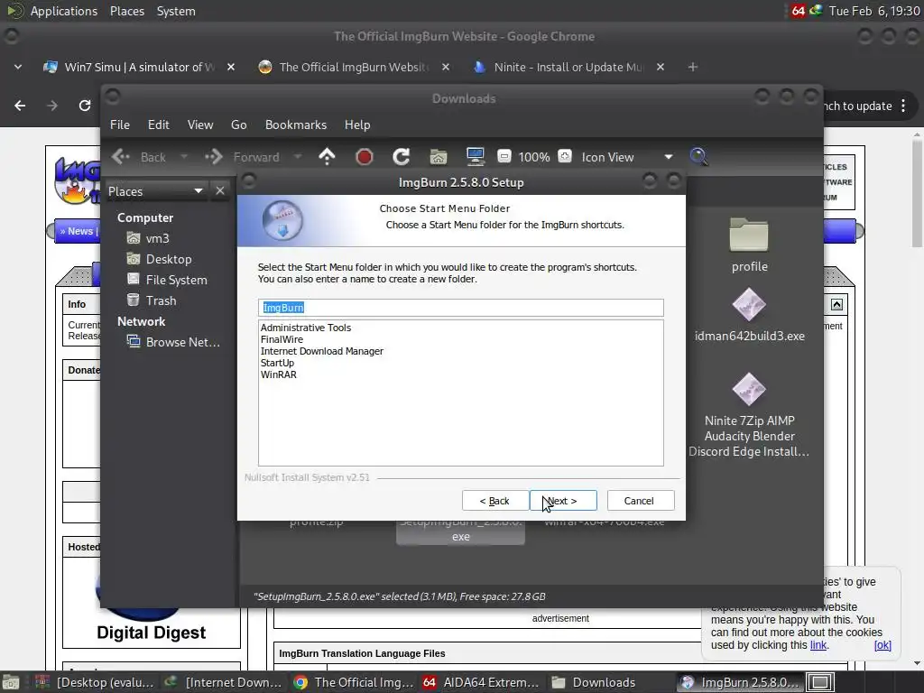Open the Back history dropdown arrow

click(x=184, y=157)
